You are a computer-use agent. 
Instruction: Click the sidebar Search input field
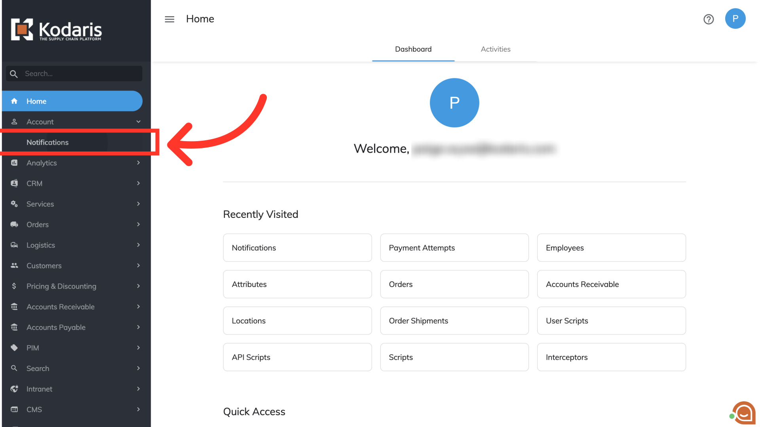(x=79, y=74)
